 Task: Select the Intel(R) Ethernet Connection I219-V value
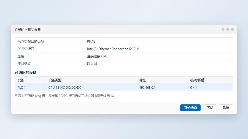click(159, 49)
